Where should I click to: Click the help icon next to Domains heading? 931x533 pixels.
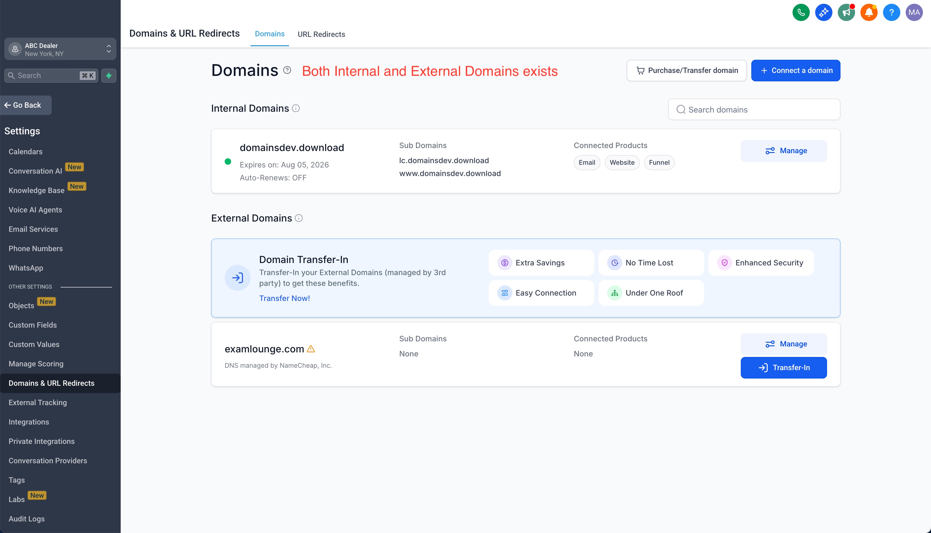point(287,70)
